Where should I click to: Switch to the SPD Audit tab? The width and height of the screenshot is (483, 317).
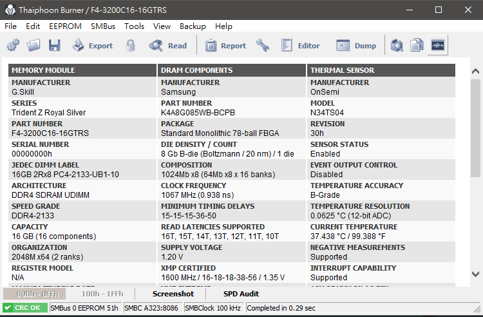pos(241,294)
